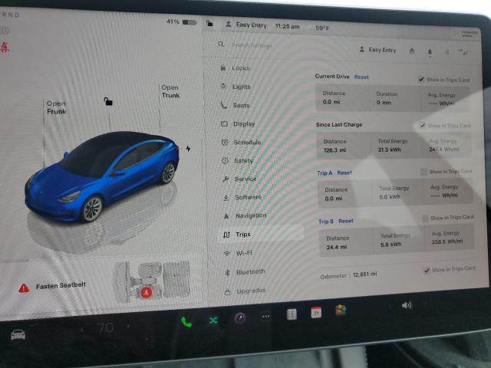Open the calendar app icon

(x=315, y=312)
